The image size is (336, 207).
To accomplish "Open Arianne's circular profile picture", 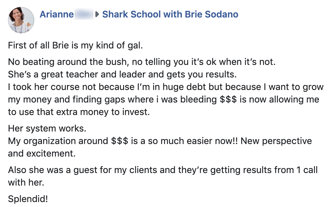I will pyautogui.click(x=21, y=20).
